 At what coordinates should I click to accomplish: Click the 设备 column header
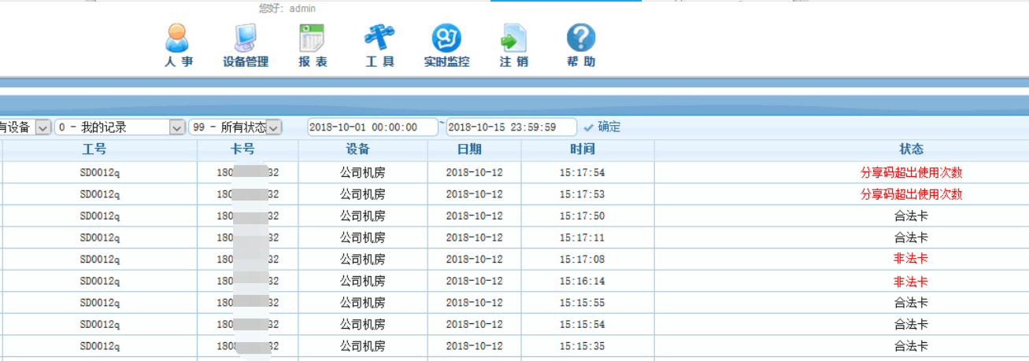(x=362, y=149)
